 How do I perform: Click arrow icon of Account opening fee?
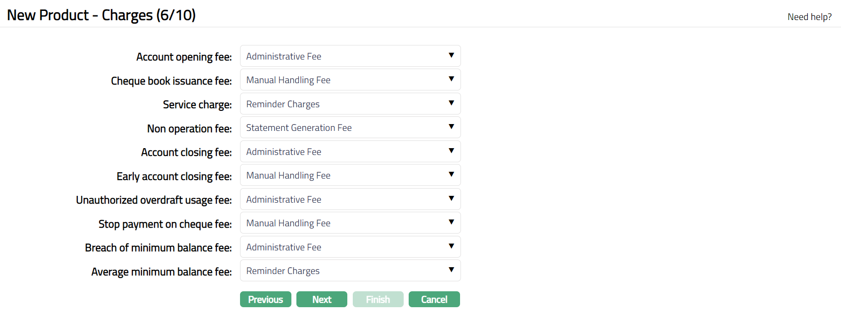coord(451,55)
